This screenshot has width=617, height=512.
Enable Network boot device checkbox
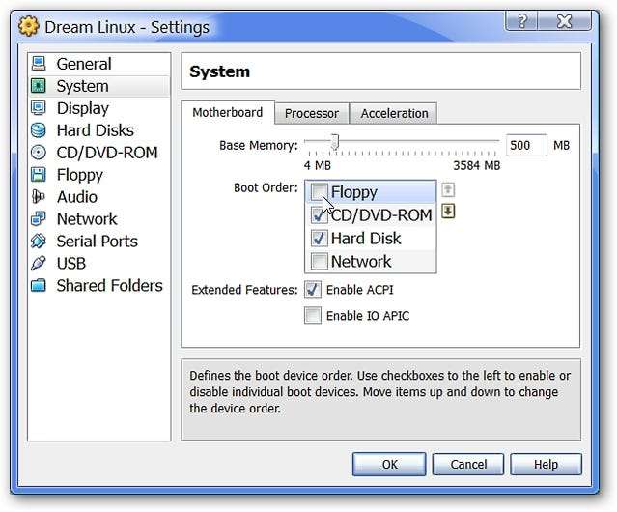point(319,261)
